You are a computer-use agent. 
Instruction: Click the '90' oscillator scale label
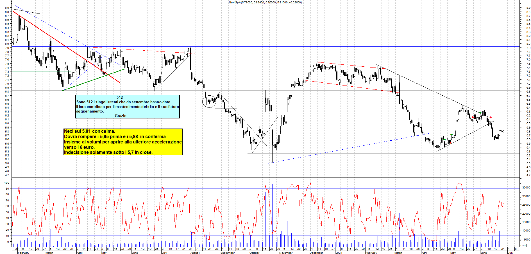(x=8, y=188)
